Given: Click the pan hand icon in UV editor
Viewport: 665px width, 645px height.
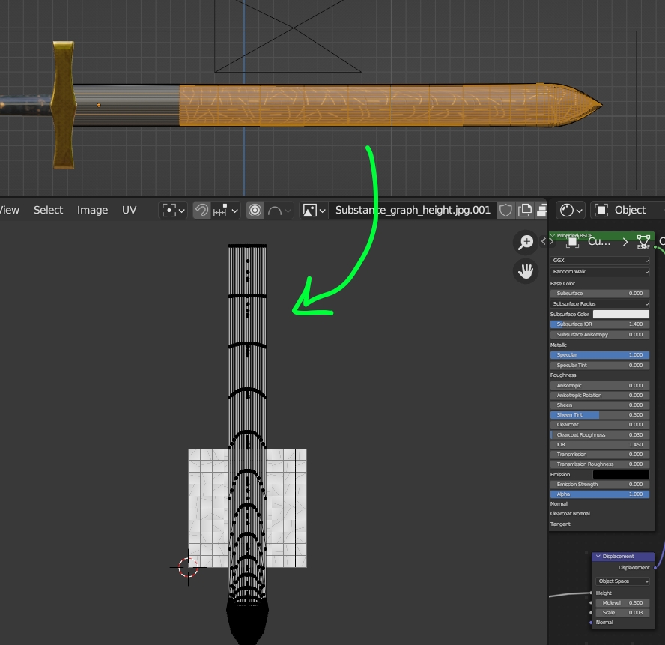Looking at the screenshot, I should coord(526,270).
